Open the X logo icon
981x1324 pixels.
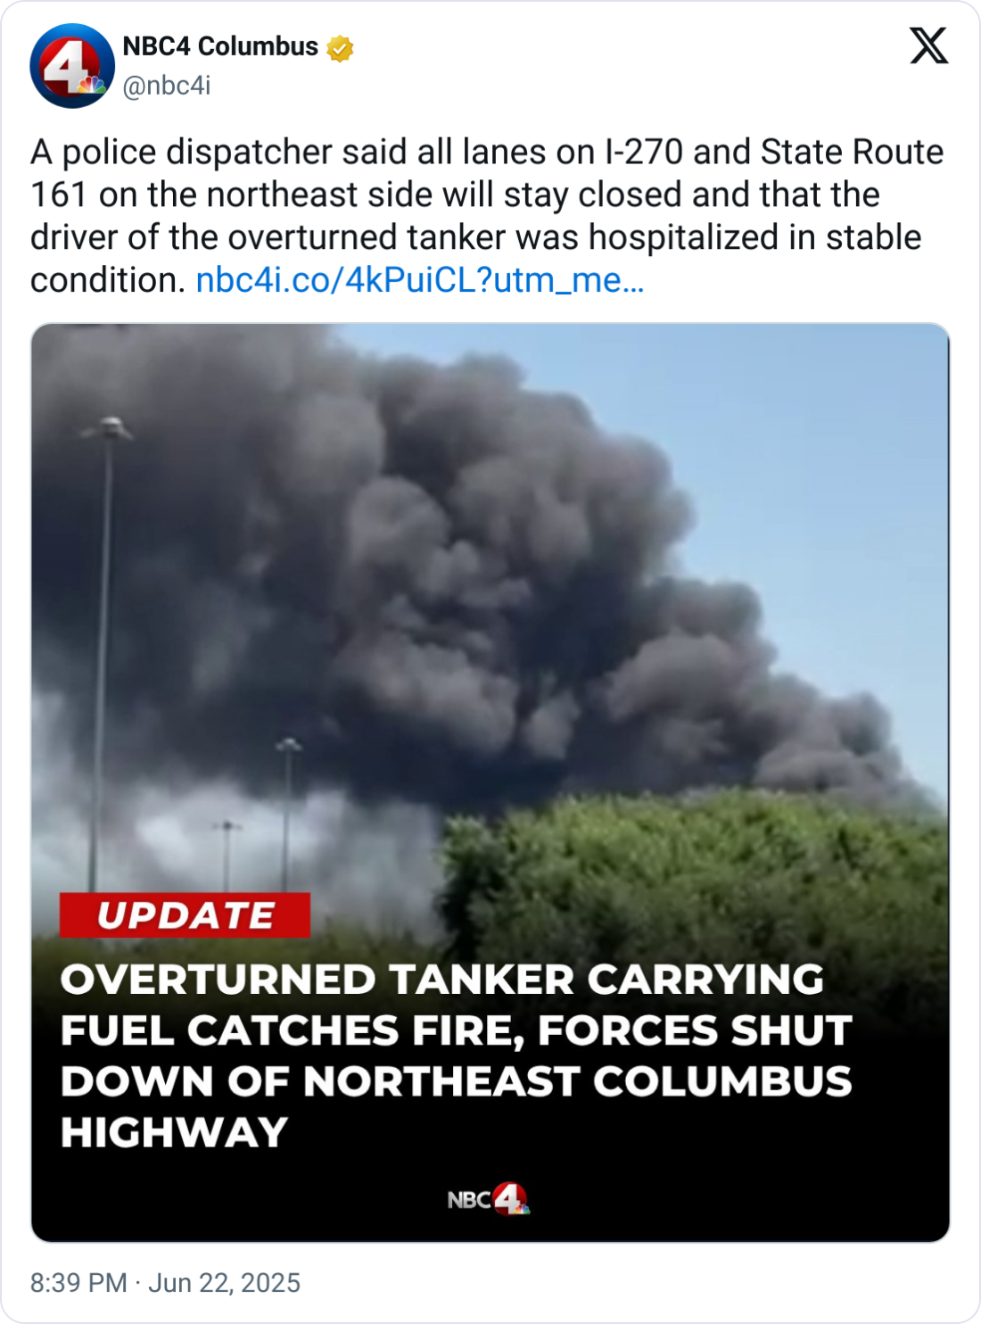[x=928, y=46]
